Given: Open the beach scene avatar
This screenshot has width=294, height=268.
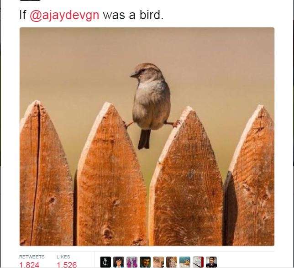Looking at the screenshot, I should click(185, 262).
